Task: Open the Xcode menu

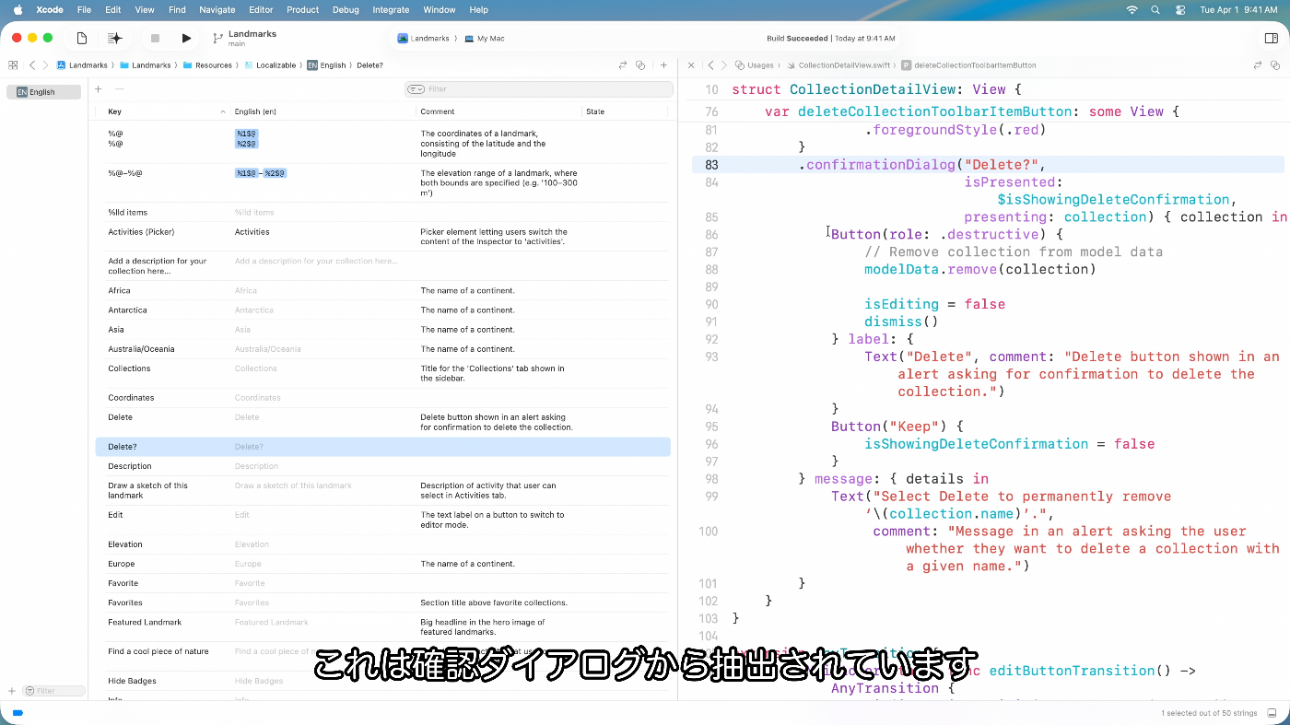Action: [49, 9]
